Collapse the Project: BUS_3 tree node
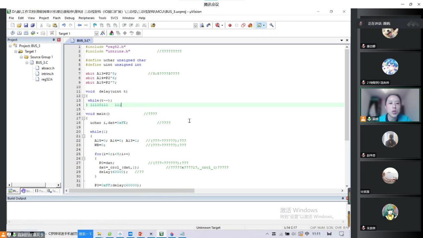The height and width of the screenshot is (238, 423). (10, 46)
